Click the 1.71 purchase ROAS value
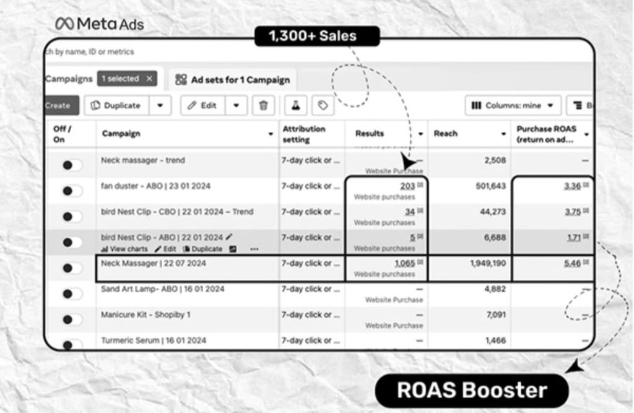Viewport: 634px width, 413px height. (574, 237)
